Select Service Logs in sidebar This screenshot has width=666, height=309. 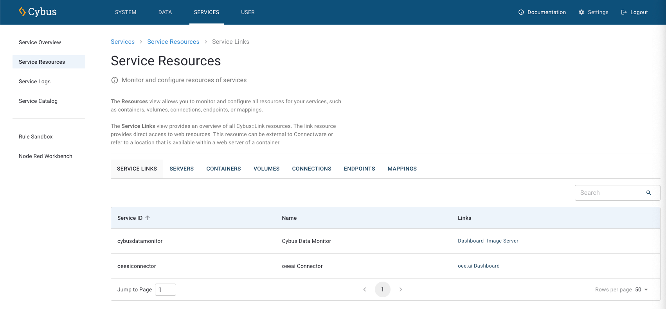(34, 81)
